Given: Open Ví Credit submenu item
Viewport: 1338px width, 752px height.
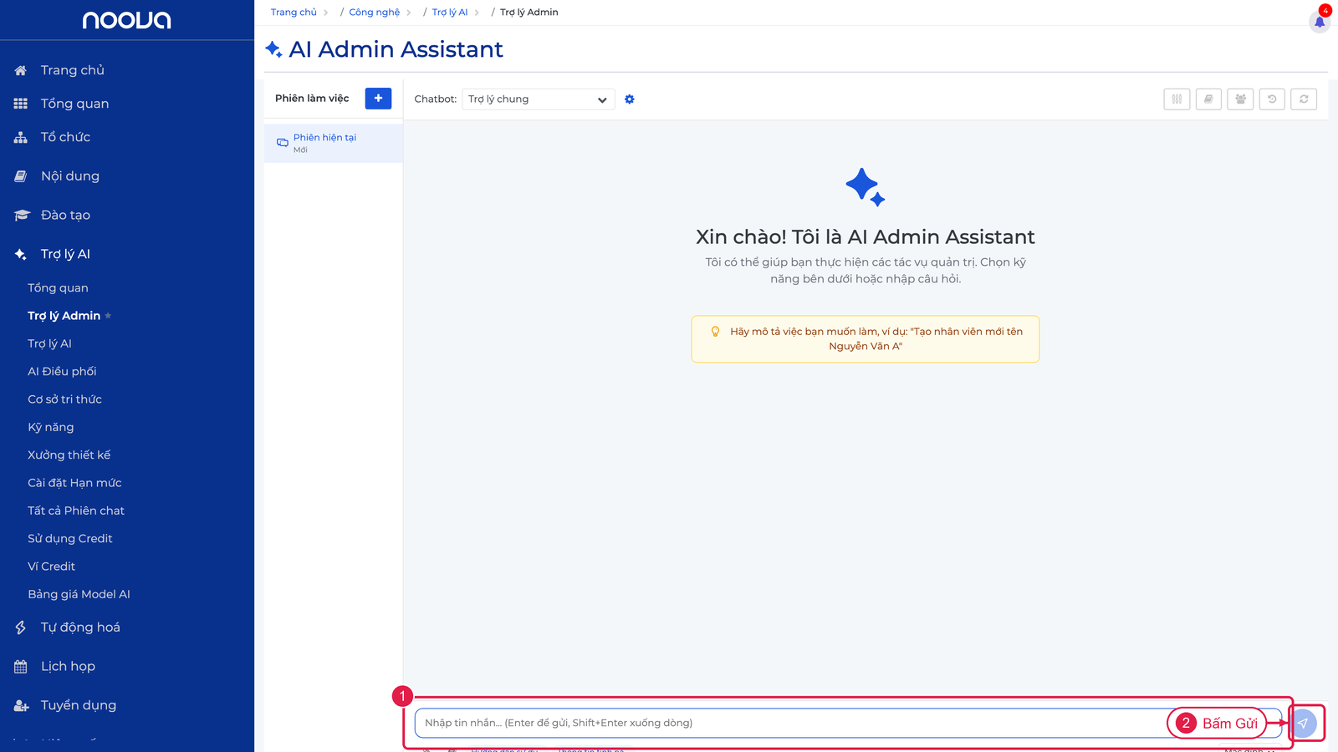Looking at the screenshot, I should 51,567.
